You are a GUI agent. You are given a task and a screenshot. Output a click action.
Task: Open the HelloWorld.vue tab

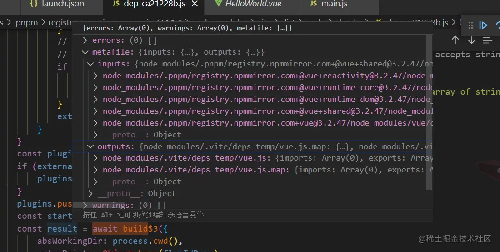click(x=252, y=4)
